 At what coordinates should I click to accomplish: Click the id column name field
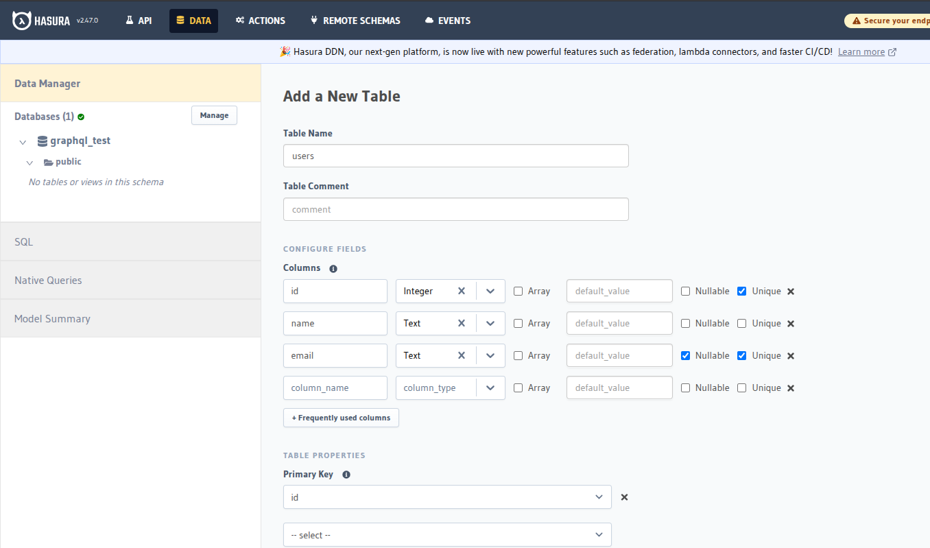tap(335, 291)
